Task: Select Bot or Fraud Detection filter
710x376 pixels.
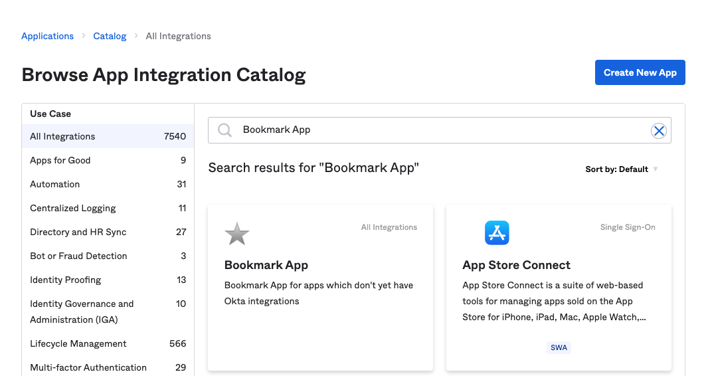Action: click(108, 256)
